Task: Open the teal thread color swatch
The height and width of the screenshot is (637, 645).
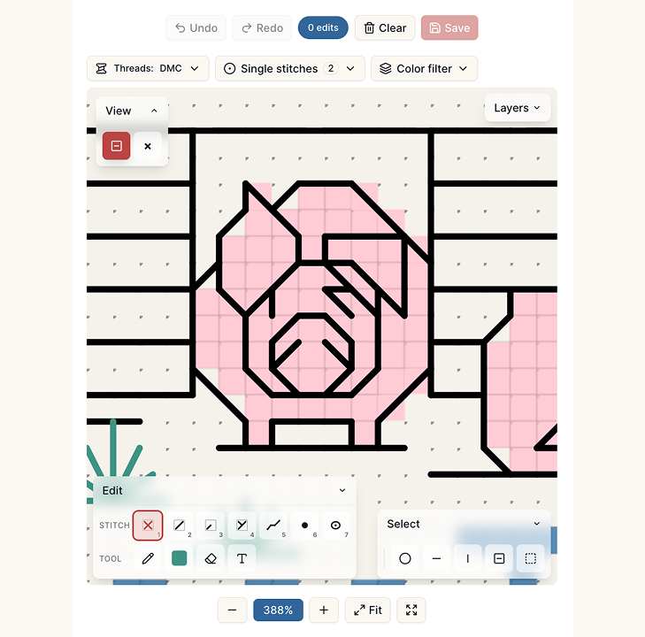Action: [180, 558]
